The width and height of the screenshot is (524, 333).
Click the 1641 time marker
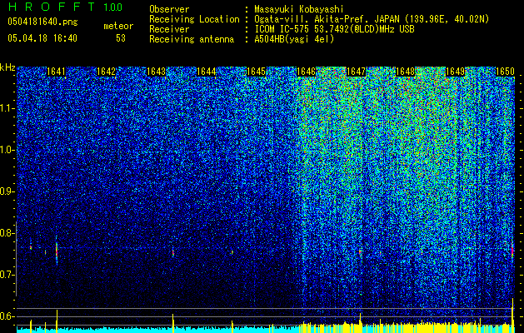pyautogui.click(x=56, y=72)
